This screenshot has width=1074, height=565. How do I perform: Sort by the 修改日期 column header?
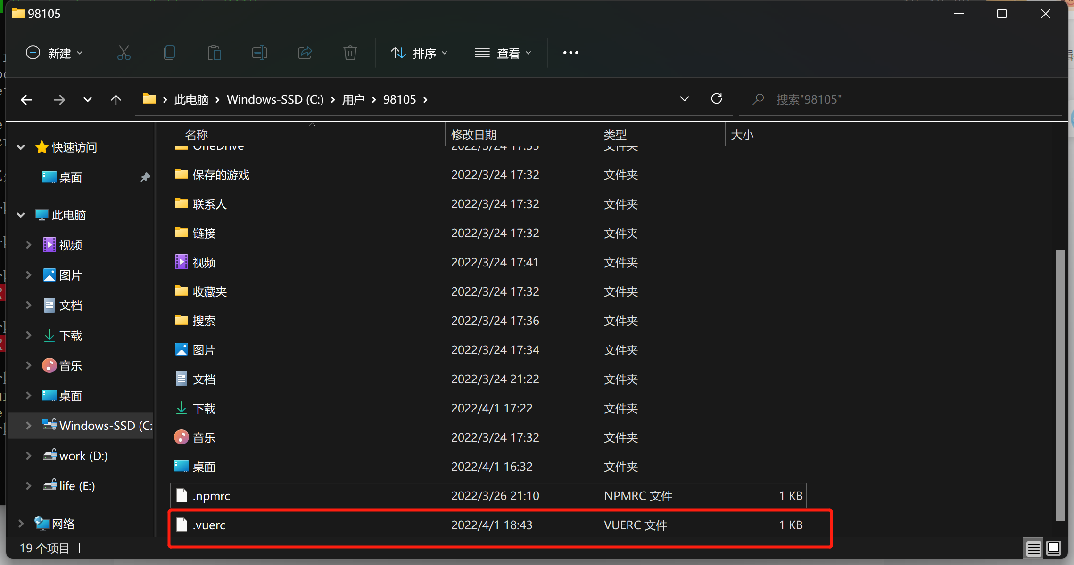pos(473,135)
